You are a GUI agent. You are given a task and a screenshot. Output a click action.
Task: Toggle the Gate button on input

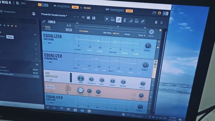(x=75, y=7)
